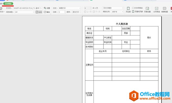
Task: Open the page setup dialog launcher arrow
Action: (50, 14)
